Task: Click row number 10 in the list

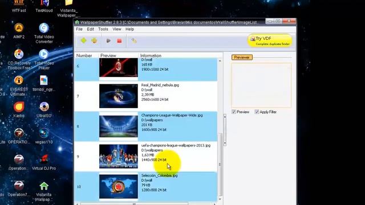Action: [x=79, y=187]
